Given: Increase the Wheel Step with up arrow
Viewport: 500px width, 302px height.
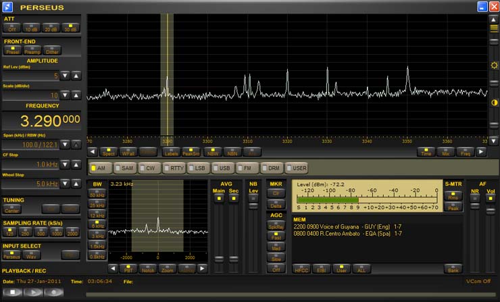Looking at the screenshot, I should coord(76,184).
